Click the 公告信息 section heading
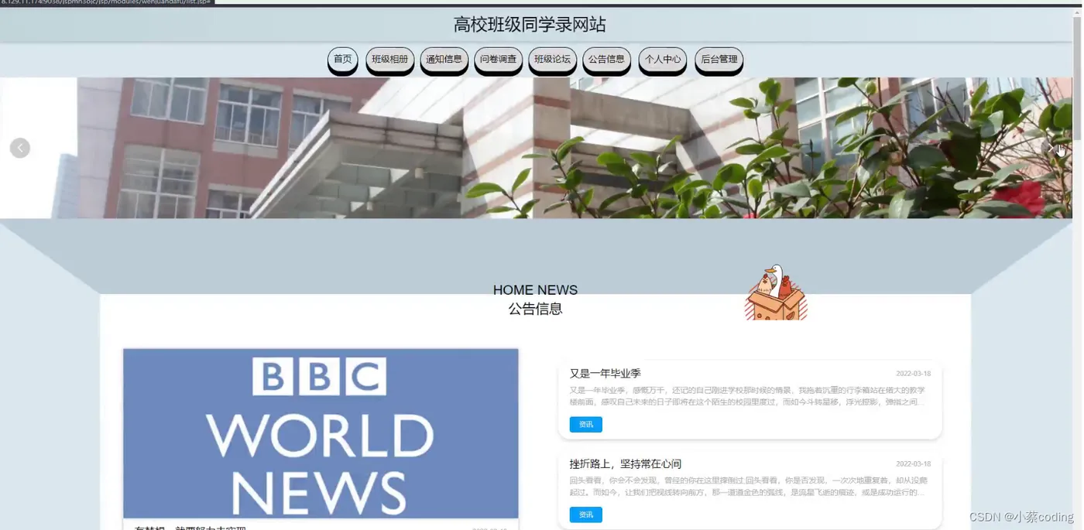1084x530 pixels. [535, 309]
